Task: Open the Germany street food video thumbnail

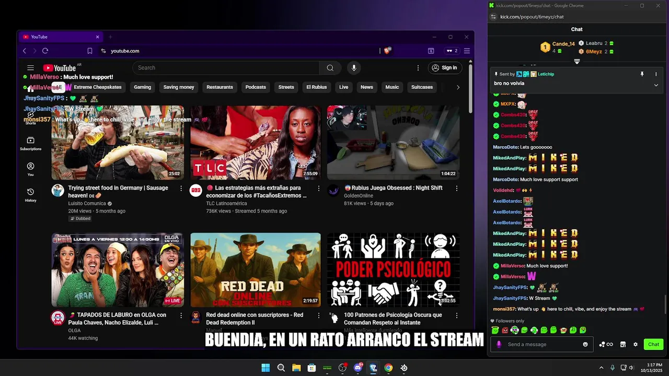Action: pyautogui.click(x=118, y=143)
